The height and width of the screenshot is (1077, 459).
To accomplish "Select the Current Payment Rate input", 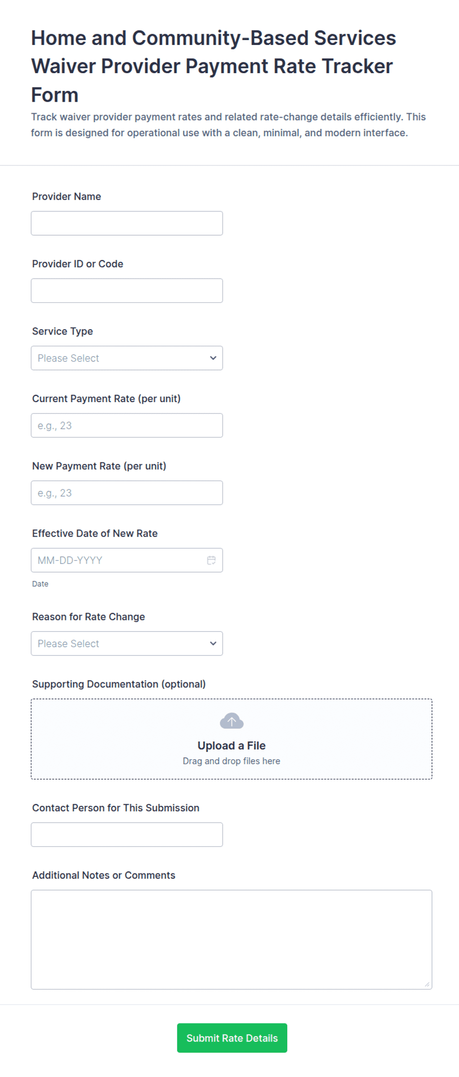I will click(127, 425).
